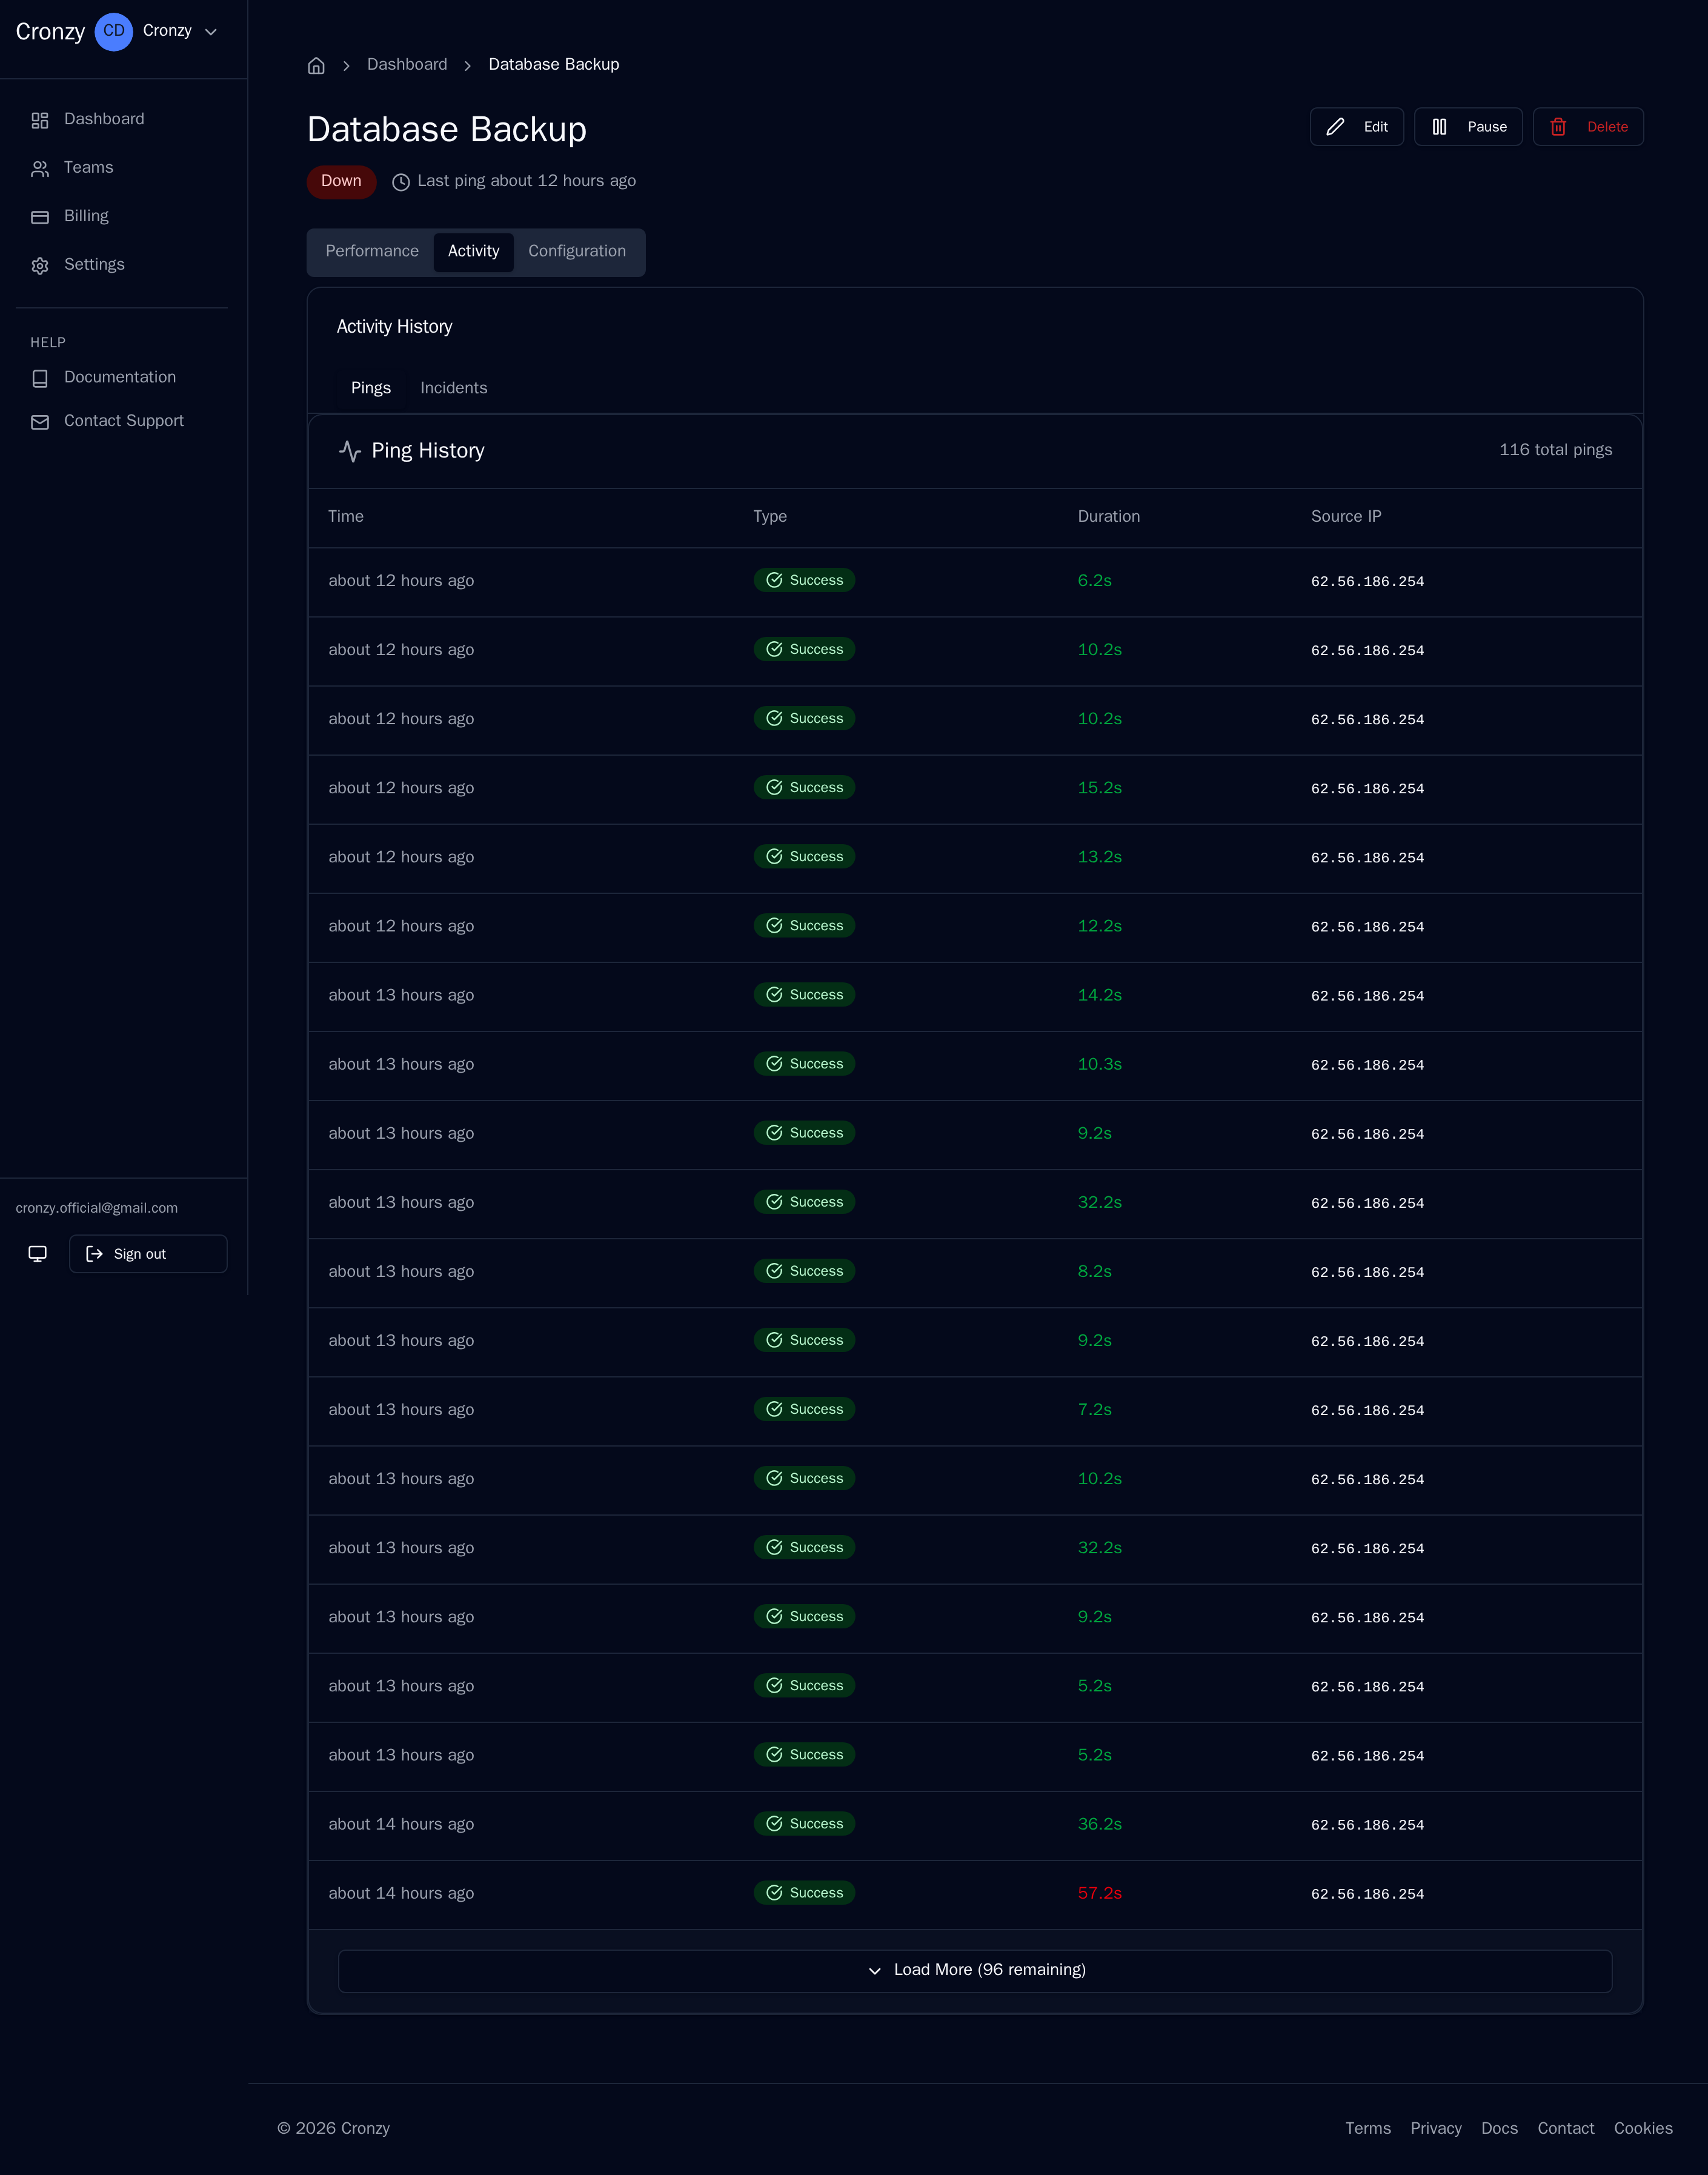
Task: Sign out of the account
Action: (147, 1253)
